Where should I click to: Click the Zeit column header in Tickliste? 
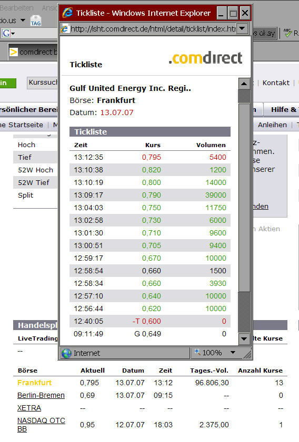(81, 145)
